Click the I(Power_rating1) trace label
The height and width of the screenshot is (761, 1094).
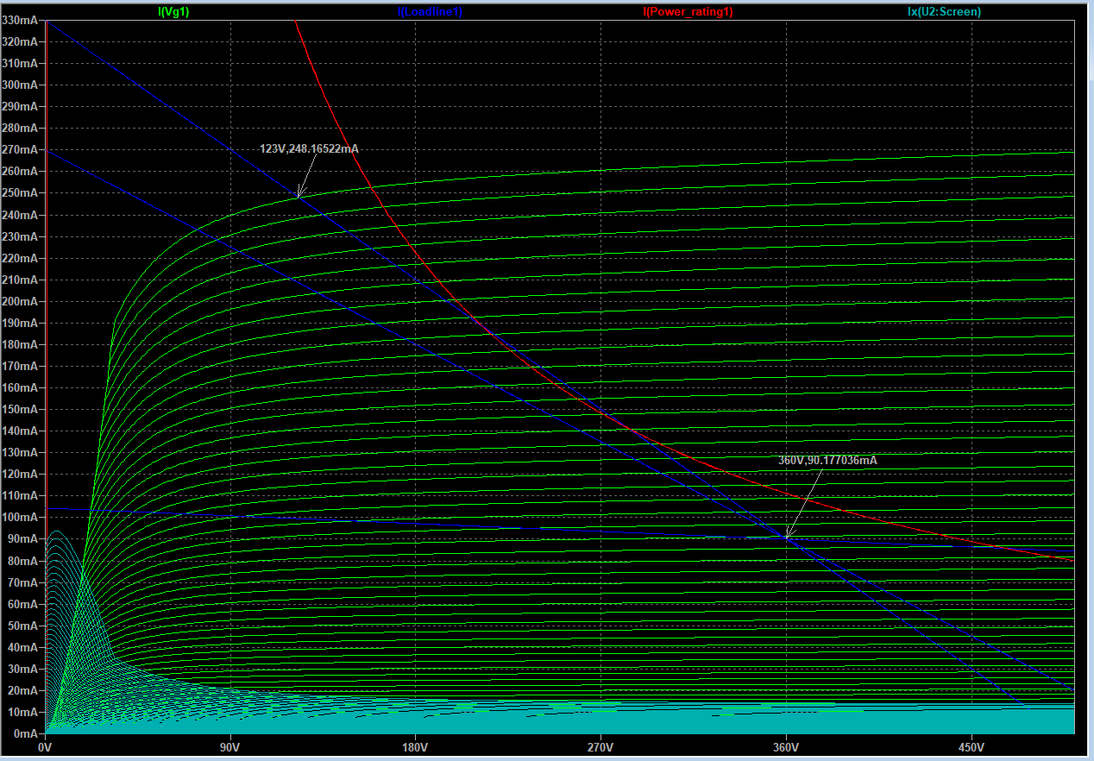tap(688, 12)
